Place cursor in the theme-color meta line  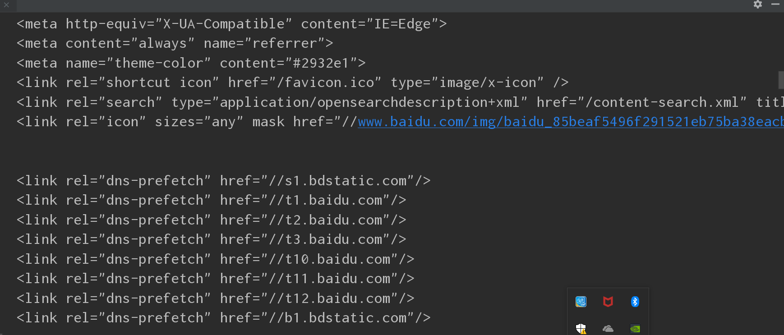point(189,63)
